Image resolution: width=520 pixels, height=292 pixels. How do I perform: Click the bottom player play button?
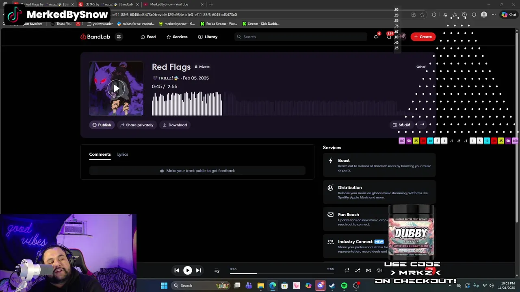(x=188, y=270)
